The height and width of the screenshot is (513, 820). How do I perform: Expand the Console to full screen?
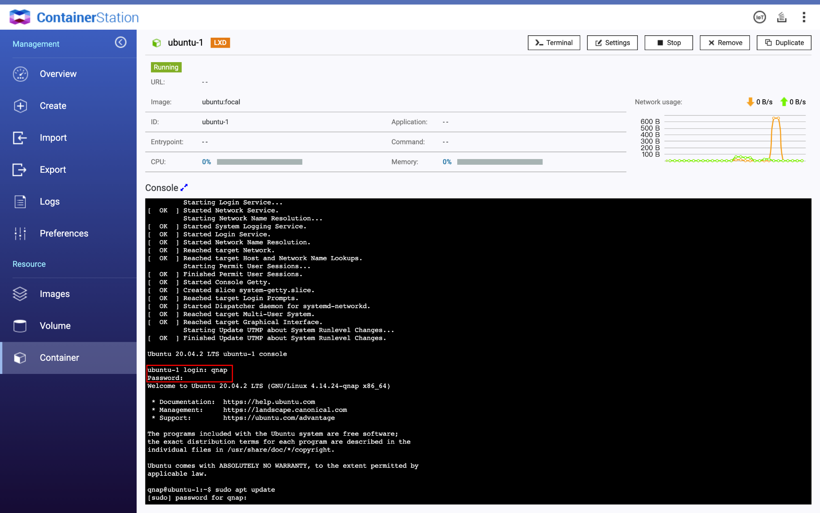184,188
